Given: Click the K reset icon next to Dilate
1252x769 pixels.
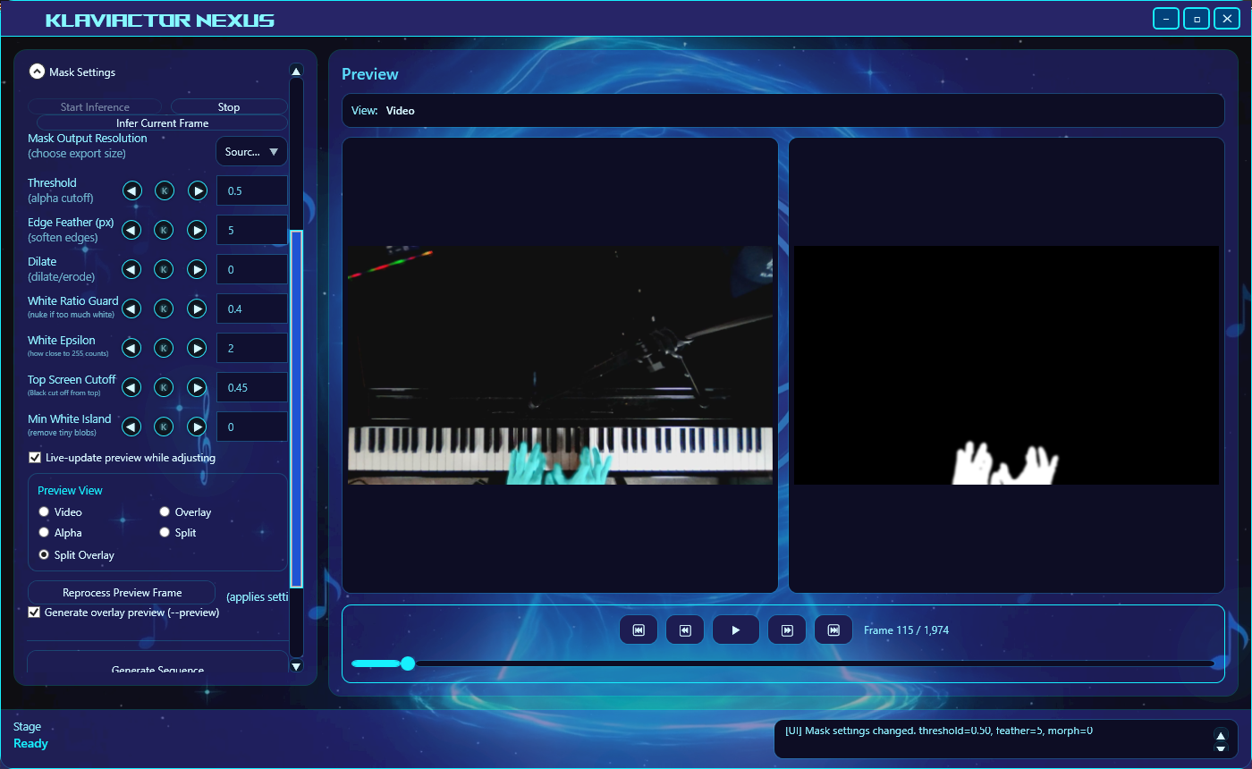Looking at the screenshot, I should (x=164, y=269).
